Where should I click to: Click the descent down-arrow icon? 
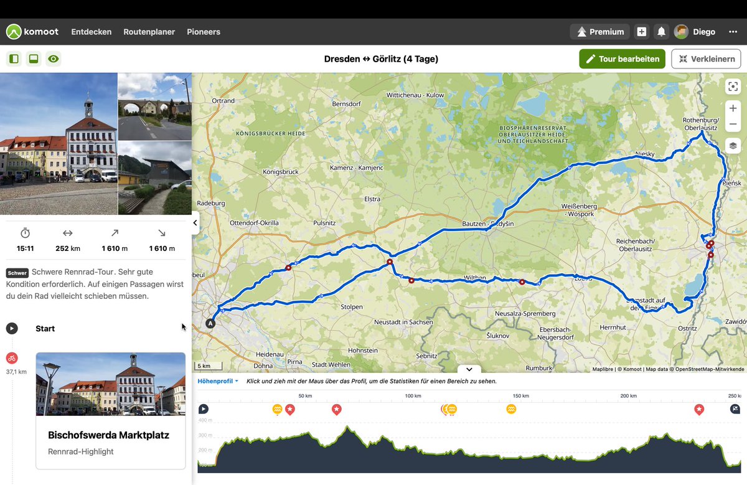[x=162, y=233]
